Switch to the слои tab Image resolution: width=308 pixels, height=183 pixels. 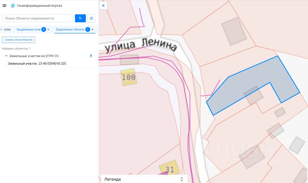pyautogui.click(x=7, y=29)
